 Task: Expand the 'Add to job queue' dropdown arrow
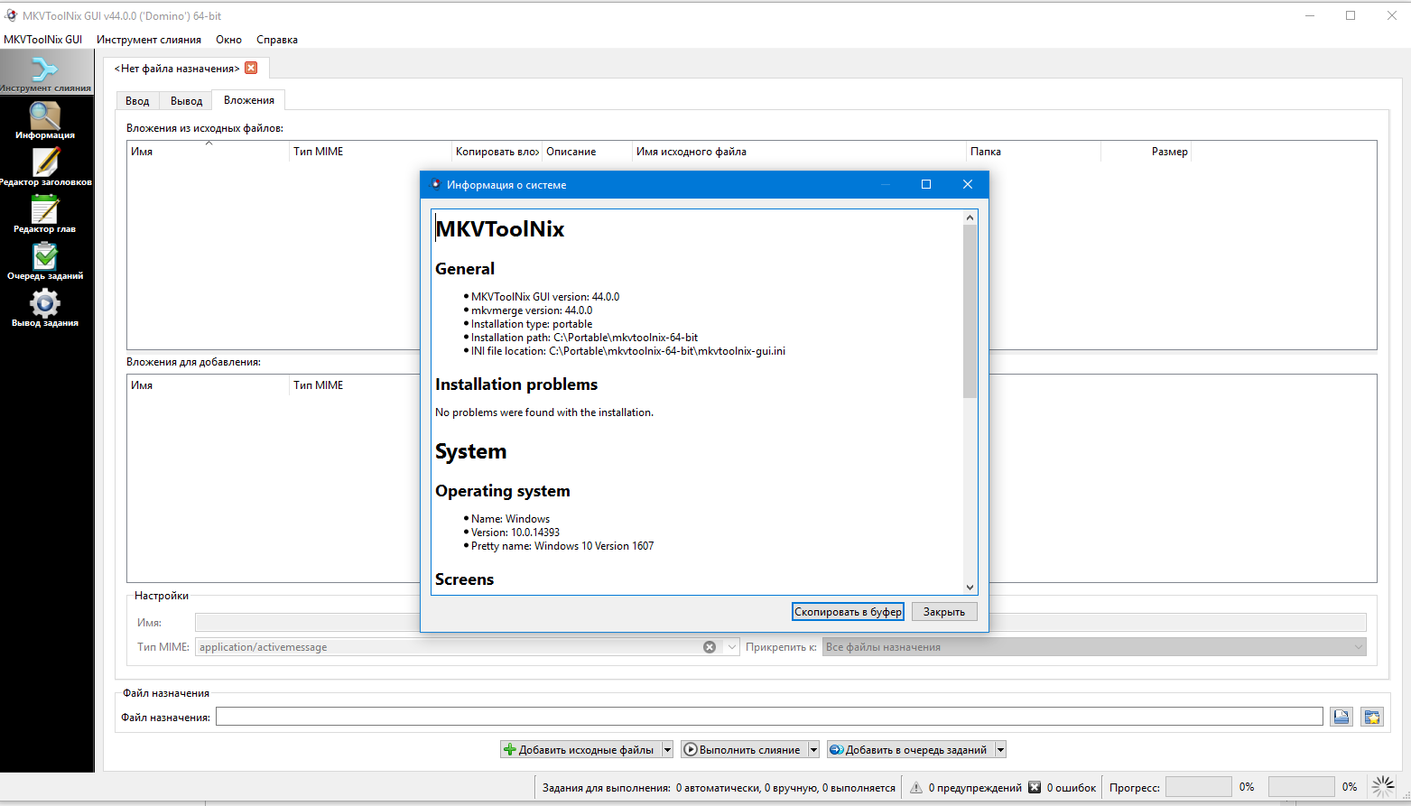pyautogui.click(x=1000, y=750)
